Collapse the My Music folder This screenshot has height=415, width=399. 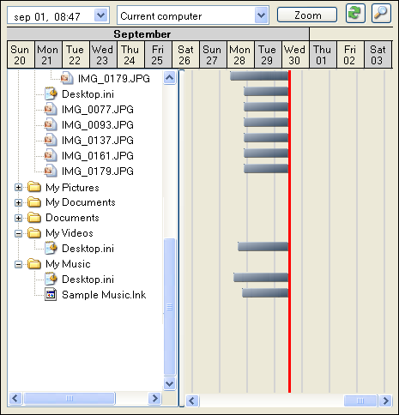[18, 264]
